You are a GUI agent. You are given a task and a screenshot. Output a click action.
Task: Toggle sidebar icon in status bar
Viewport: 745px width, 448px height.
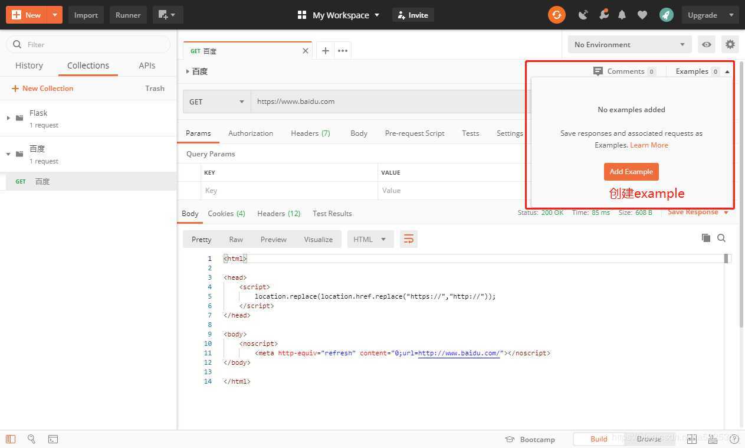[x=11, y=439]
